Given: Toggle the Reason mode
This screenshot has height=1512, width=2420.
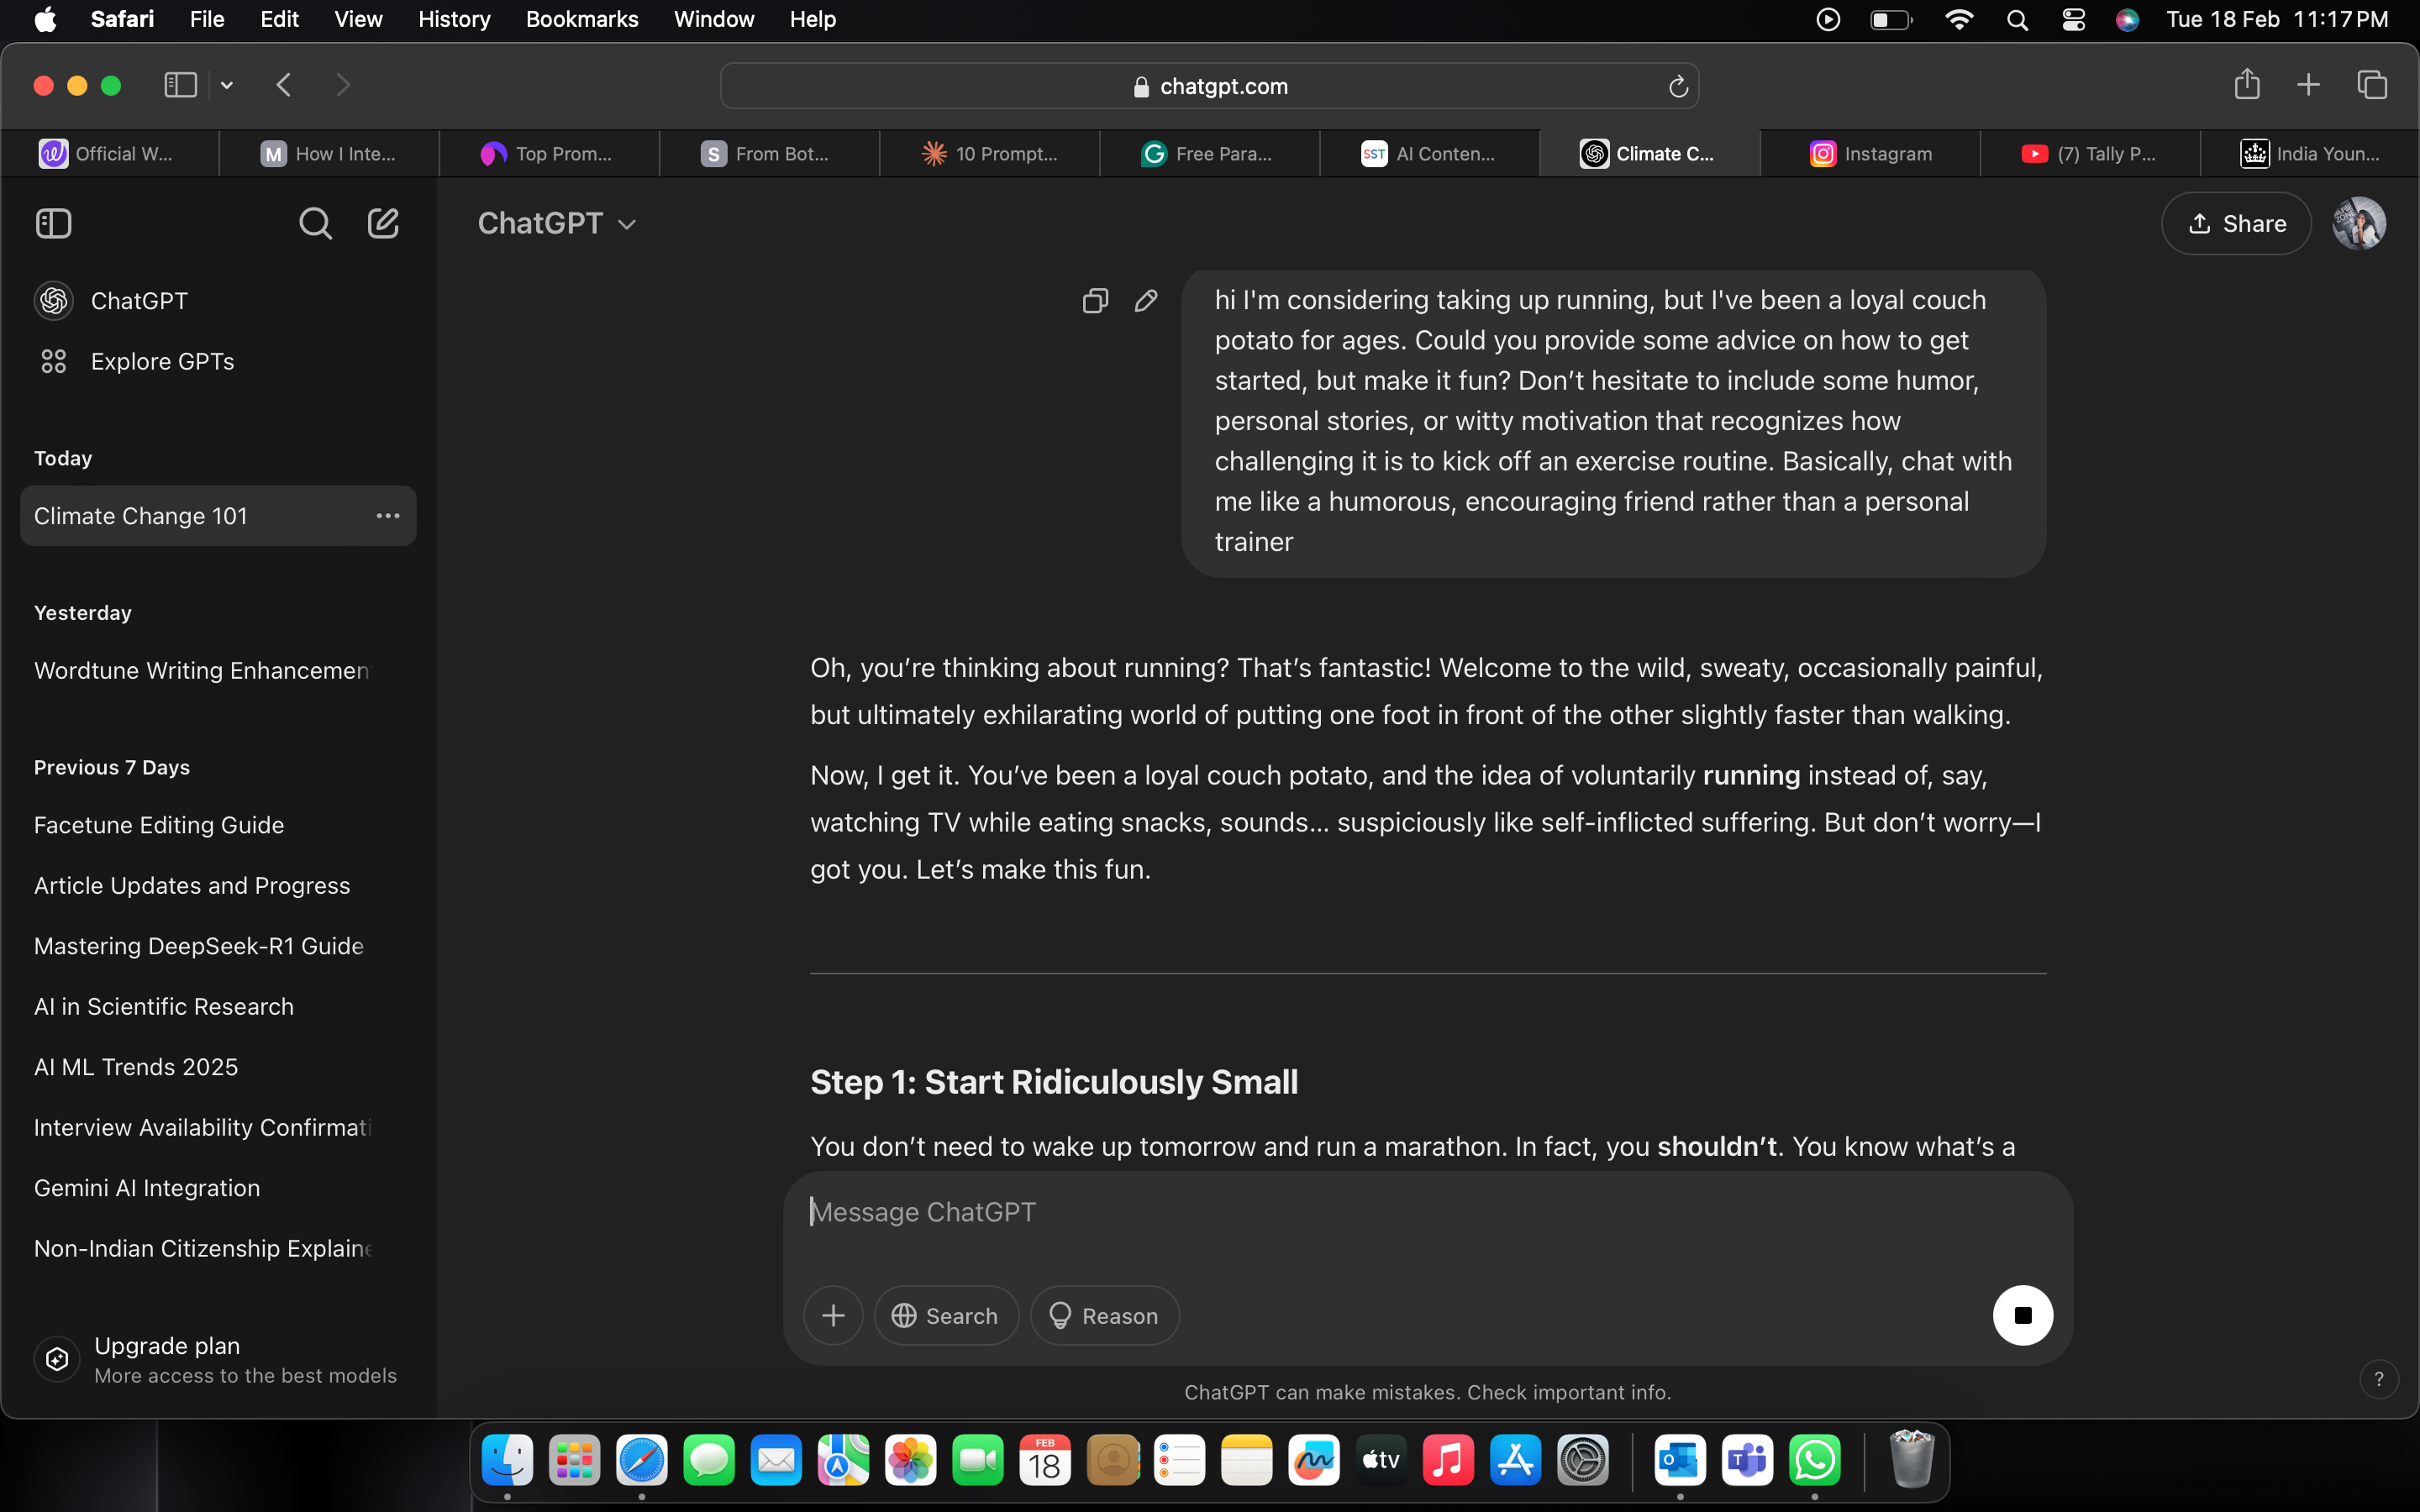Looking at the screenshot, I should (x=1104, y=1315).
